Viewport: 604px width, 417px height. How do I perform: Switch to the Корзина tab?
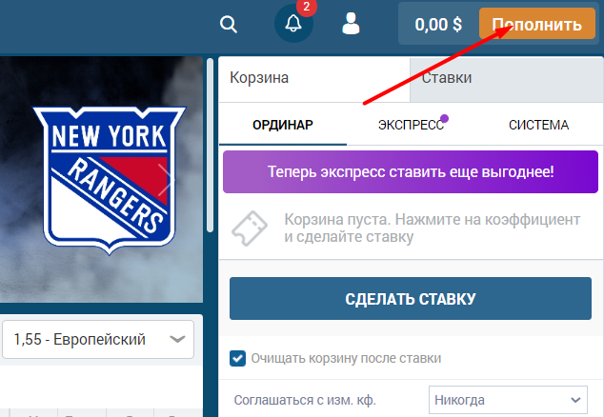(x=314, y=78)
